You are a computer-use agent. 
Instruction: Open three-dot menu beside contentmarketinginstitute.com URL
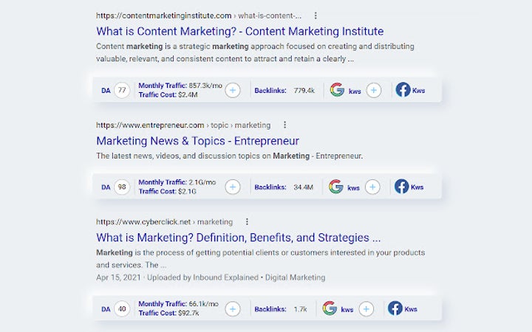(x=316, y=15)
